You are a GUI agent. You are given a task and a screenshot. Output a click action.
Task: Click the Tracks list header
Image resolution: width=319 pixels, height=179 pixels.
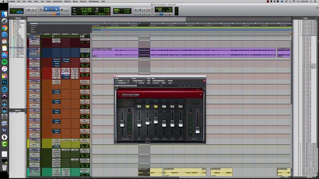(18, 18)
